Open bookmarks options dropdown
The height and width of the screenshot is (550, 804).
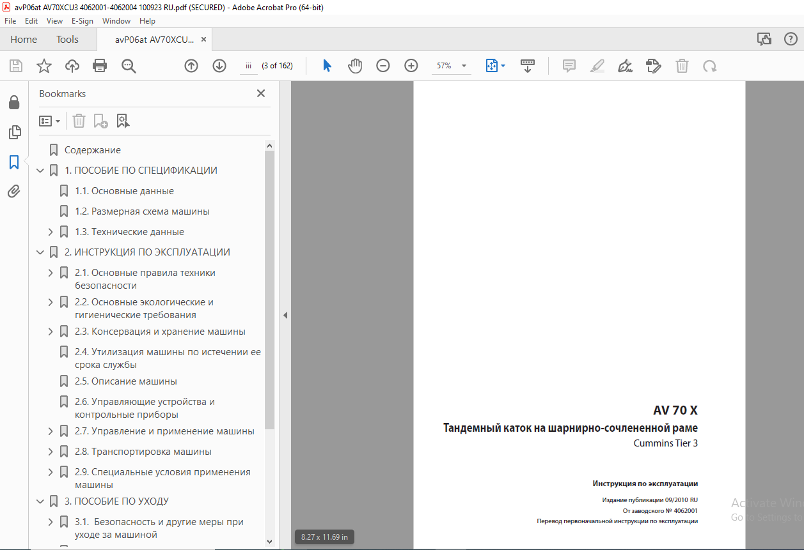(49, 121)
